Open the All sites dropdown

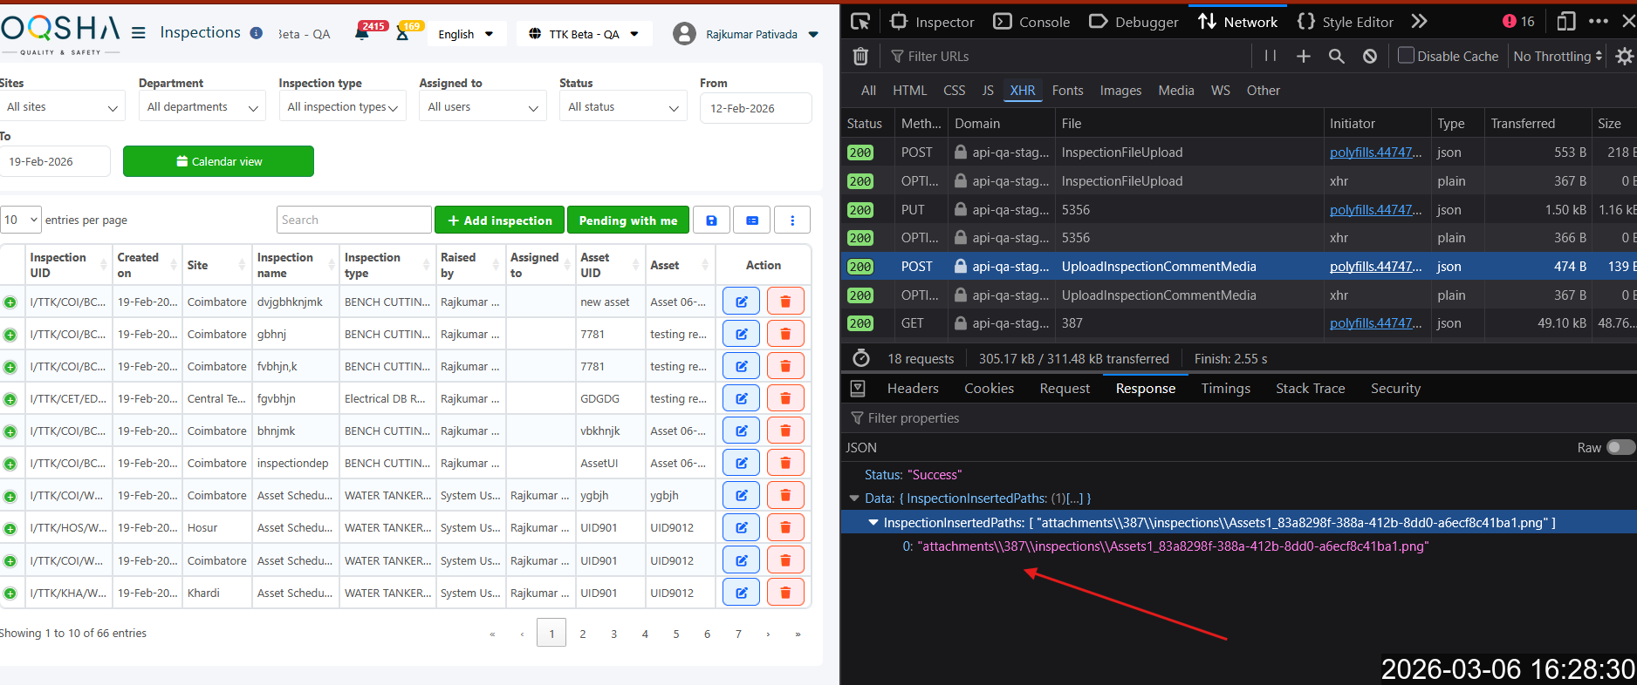(62, 107)
